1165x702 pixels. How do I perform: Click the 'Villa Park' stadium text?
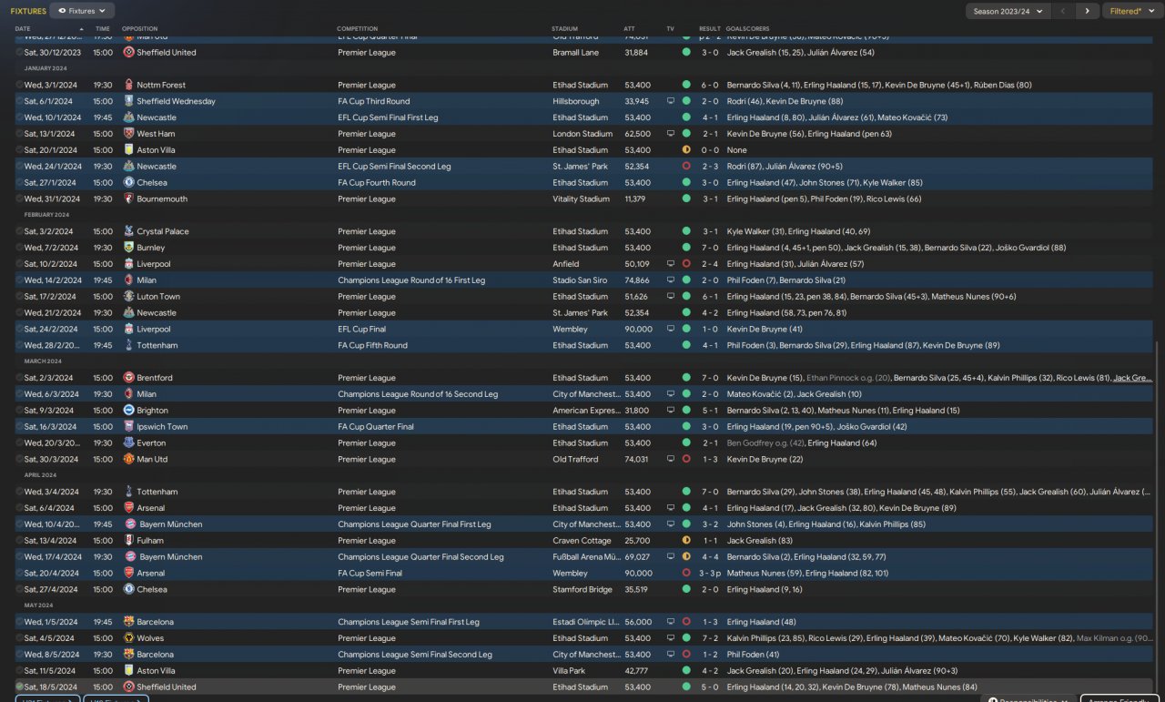click(x=570, y=671)
